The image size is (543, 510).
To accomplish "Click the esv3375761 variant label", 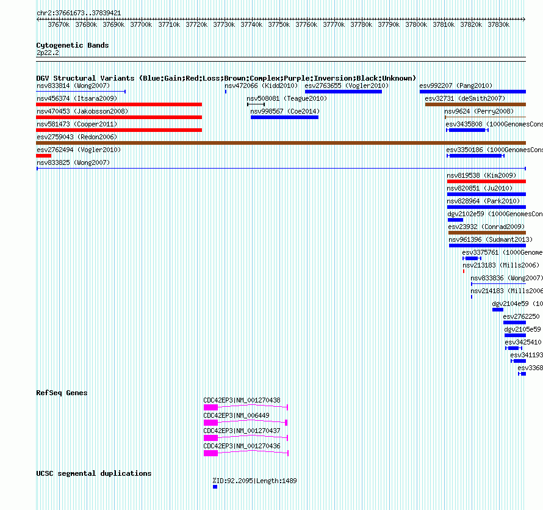I will pyautogui.click(x=503, y=252).
